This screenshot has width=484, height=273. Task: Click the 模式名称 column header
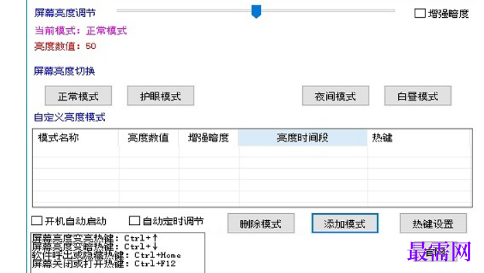point(76,138)
